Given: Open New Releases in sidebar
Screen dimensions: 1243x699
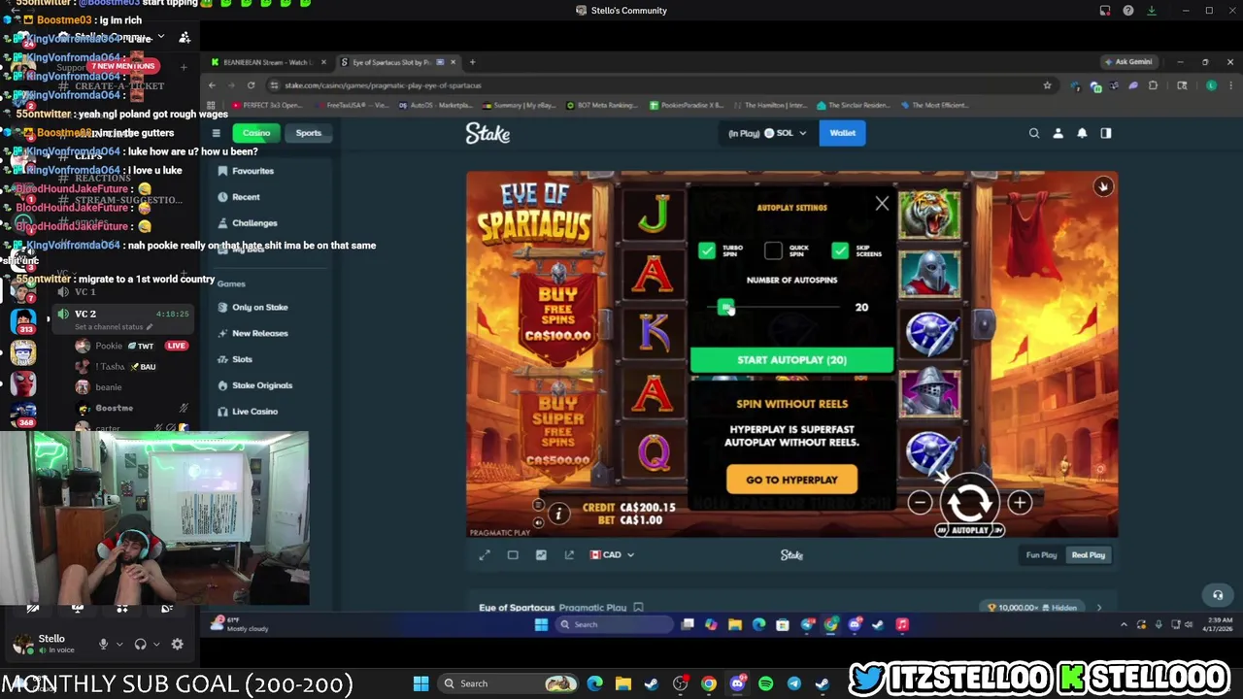Looking at the screenshot, I should point(259,333).
